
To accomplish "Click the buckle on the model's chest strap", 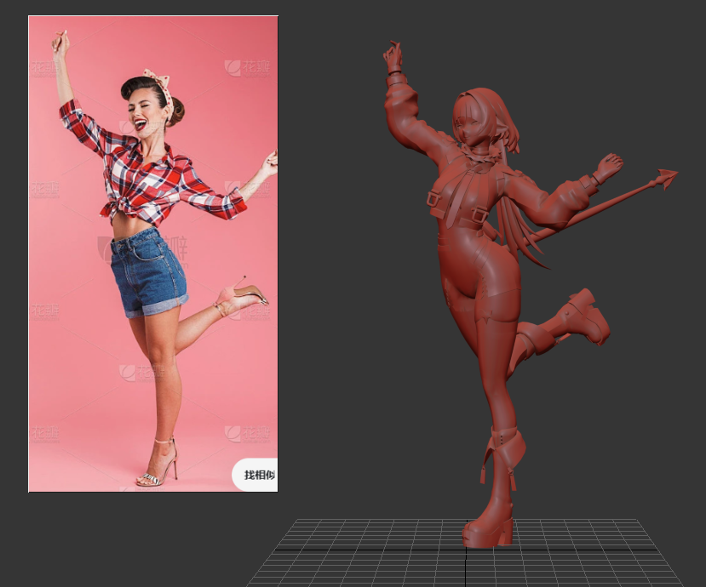I will tap(434, 199).
